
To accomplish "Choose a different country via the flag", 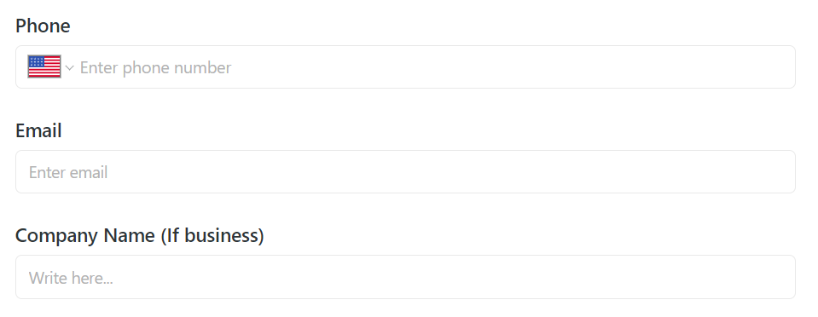I will (x=44, y=66).
